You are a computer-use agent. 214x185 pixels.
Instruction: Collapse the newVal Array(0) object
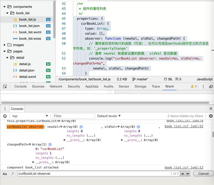(x=61, y=127)
